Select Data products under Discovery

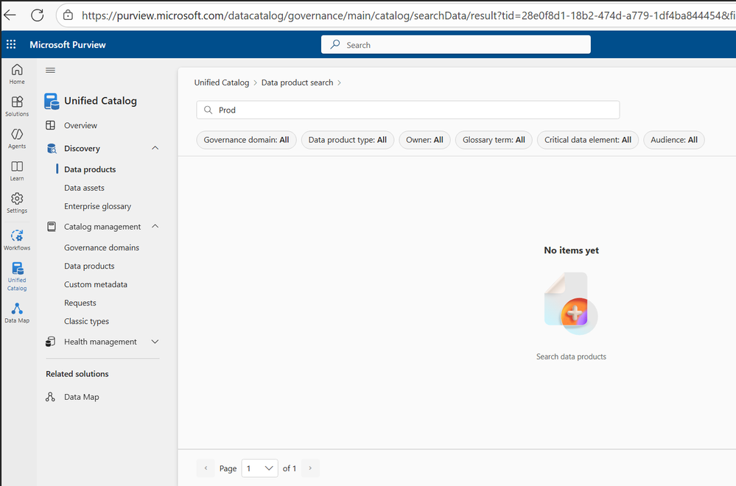tap(90, 169)
